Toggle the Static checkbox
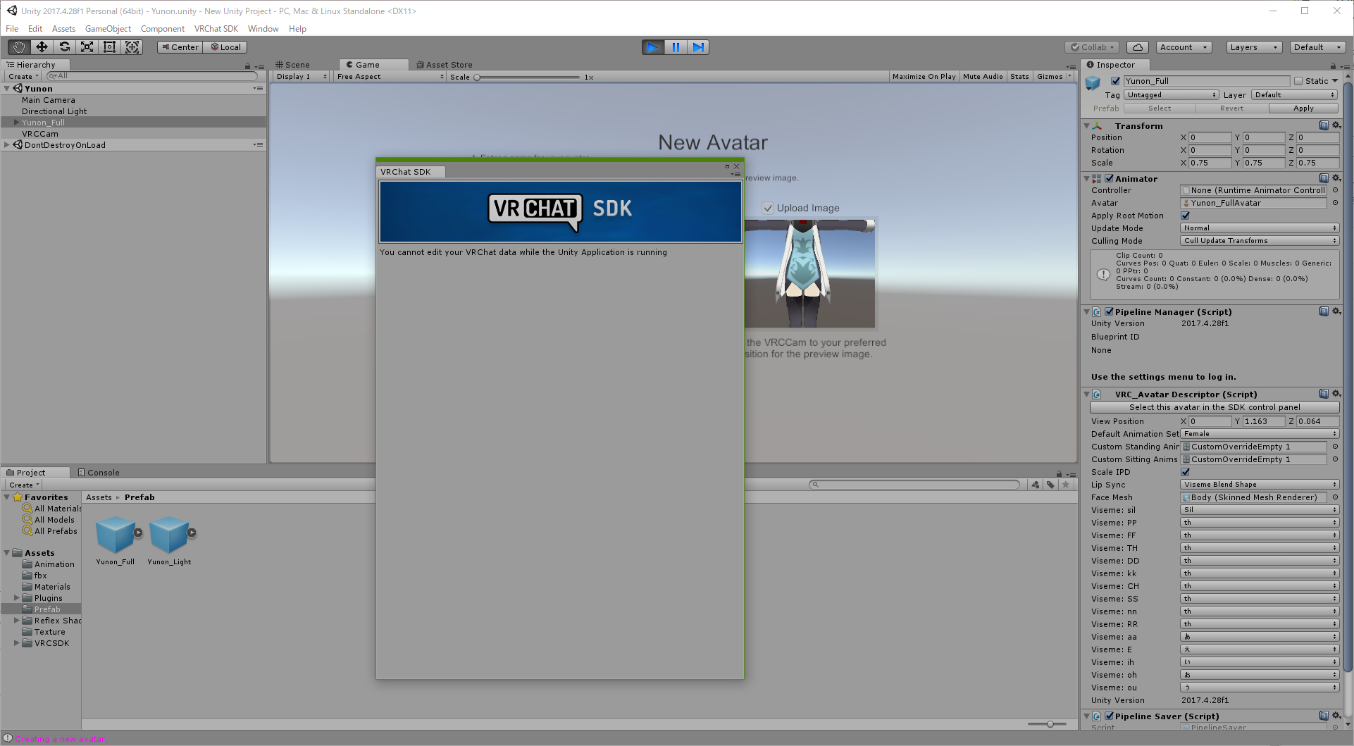This screenshot has width=1354, height=746. pyautogui.click(x=1298, y=81)
